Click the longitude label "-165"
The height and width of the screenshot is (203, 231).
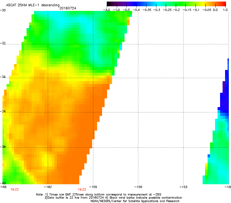pos(3,187)
